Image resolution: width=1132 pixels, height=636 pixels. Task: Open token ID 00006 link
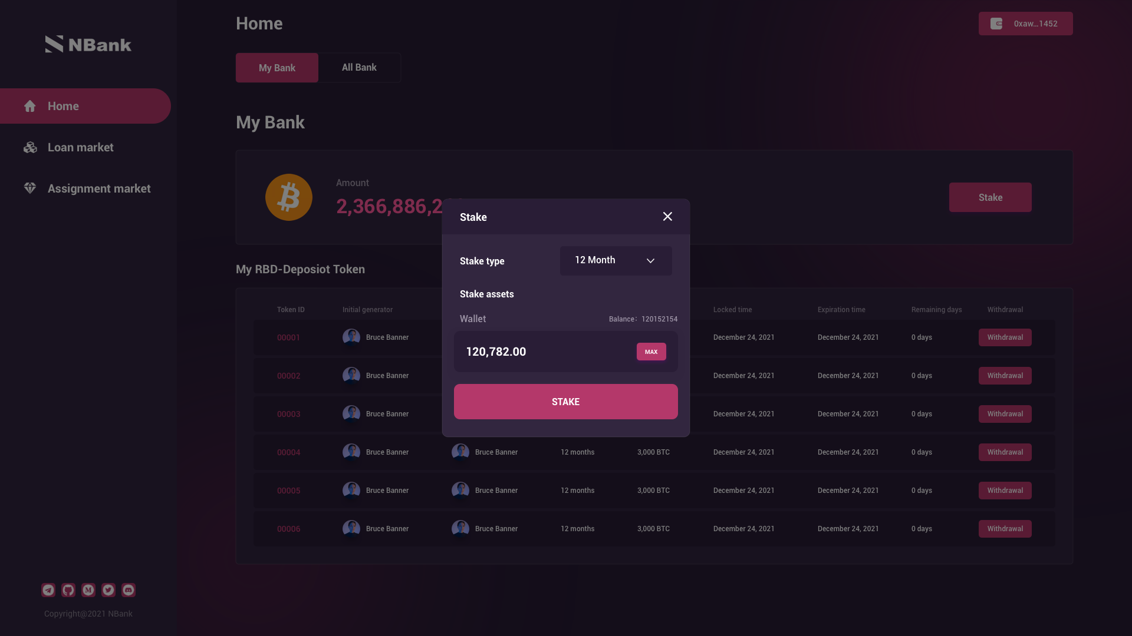tap(289, 529)
